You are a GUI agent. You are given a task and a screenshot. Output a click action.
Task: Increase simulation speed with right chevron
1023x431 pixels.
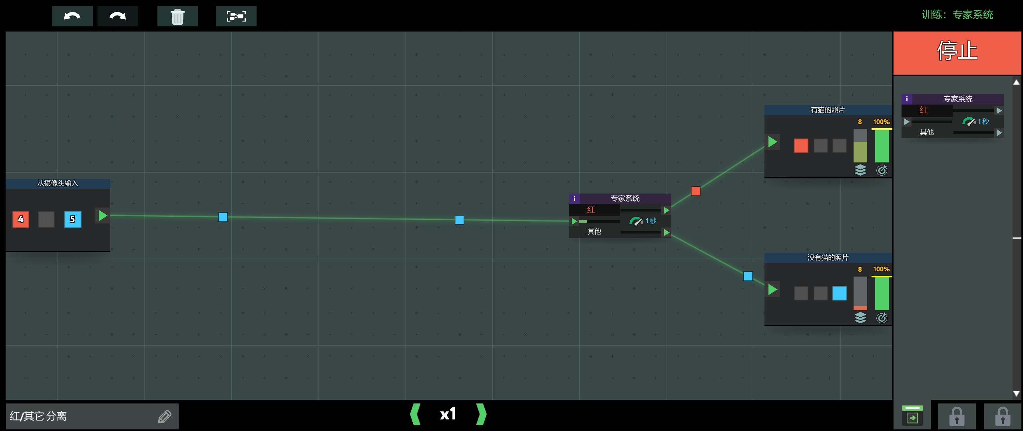pos(482,414)
